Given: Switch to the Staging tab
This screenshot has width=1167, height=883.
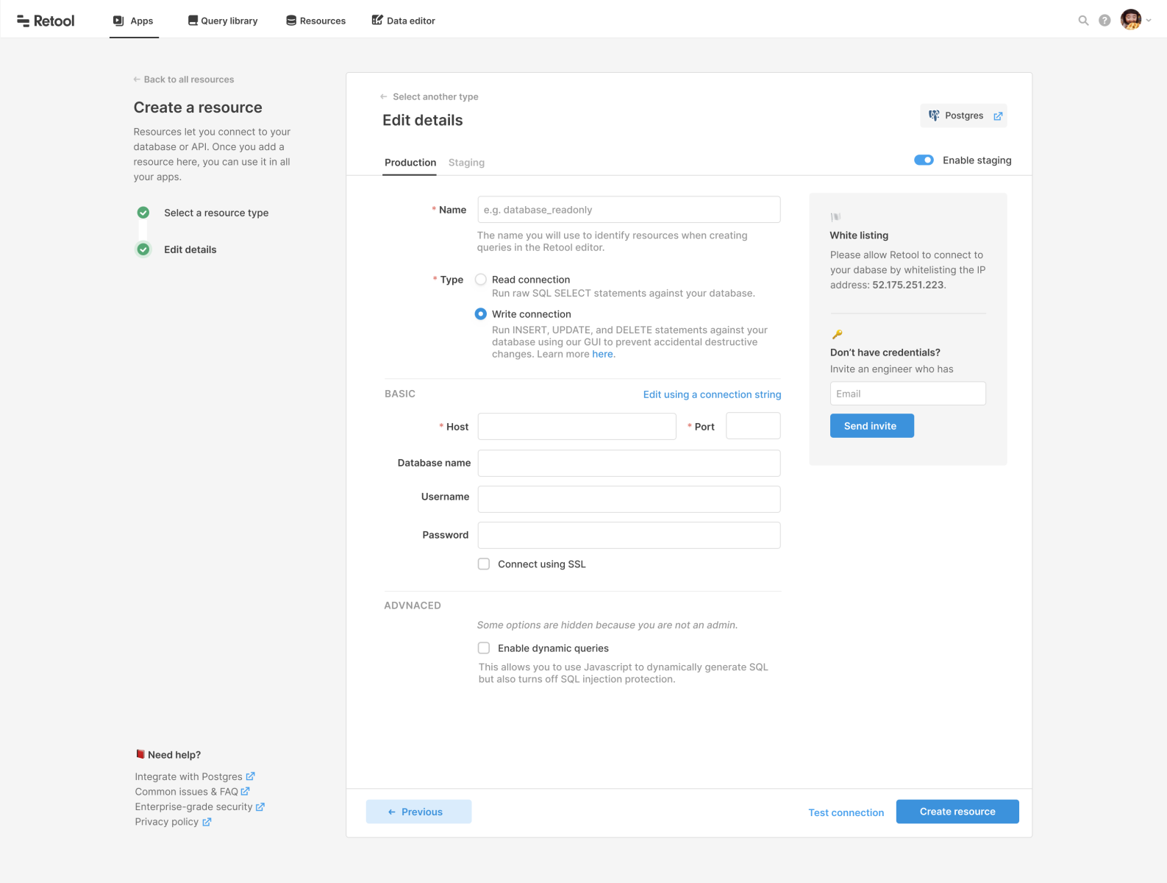Looking at the screenshot, I should click(466, 163).
